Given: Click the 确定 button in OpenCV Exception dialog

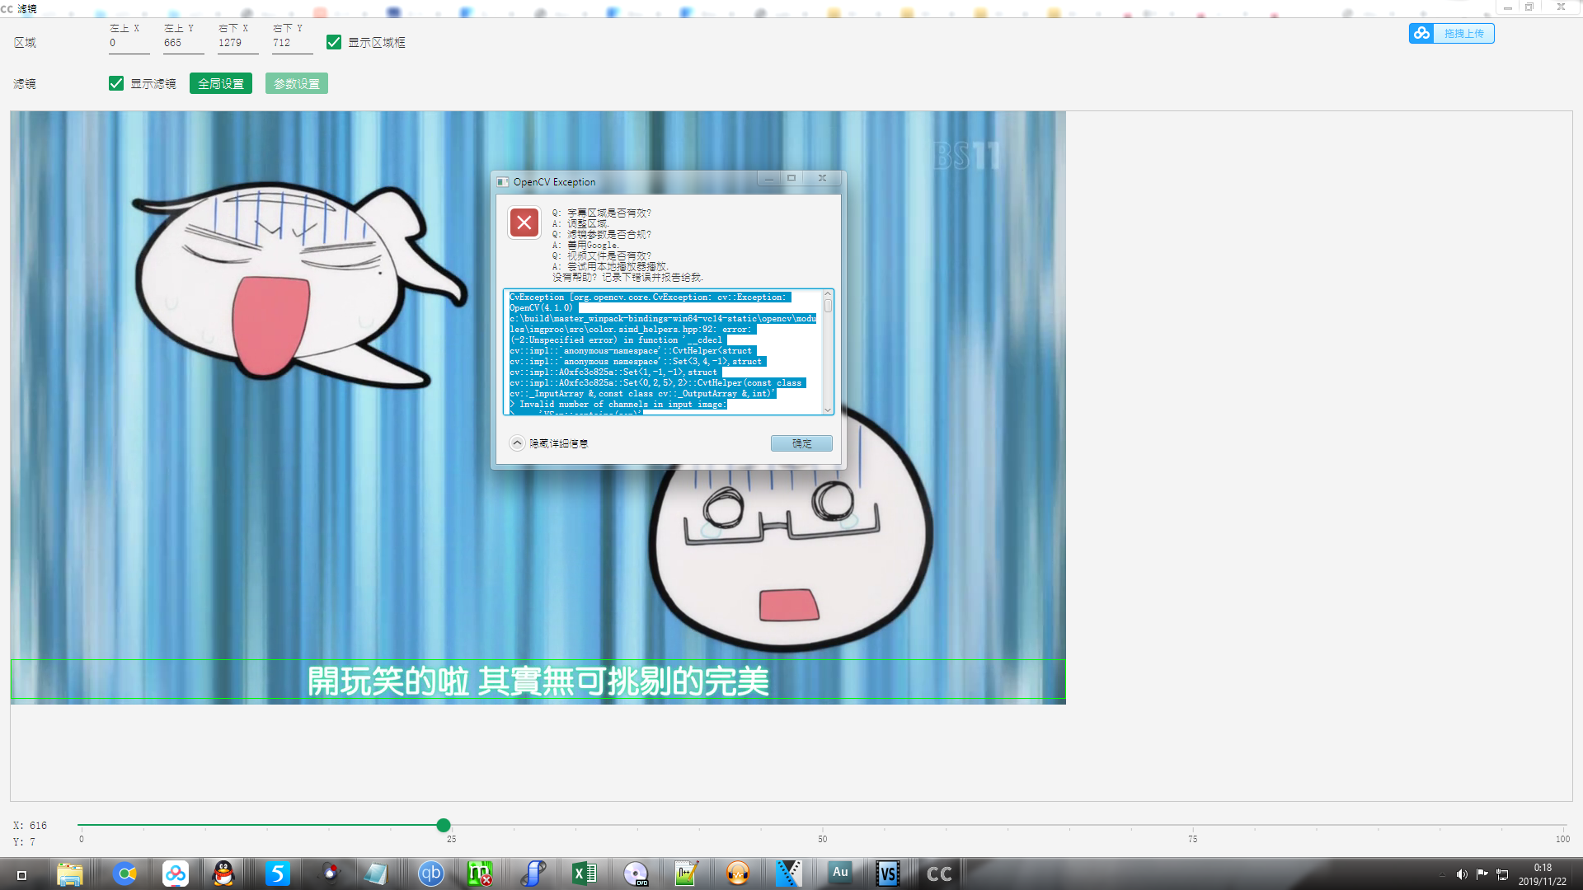Looking at the screenshot, I should (x=801, y=443).
